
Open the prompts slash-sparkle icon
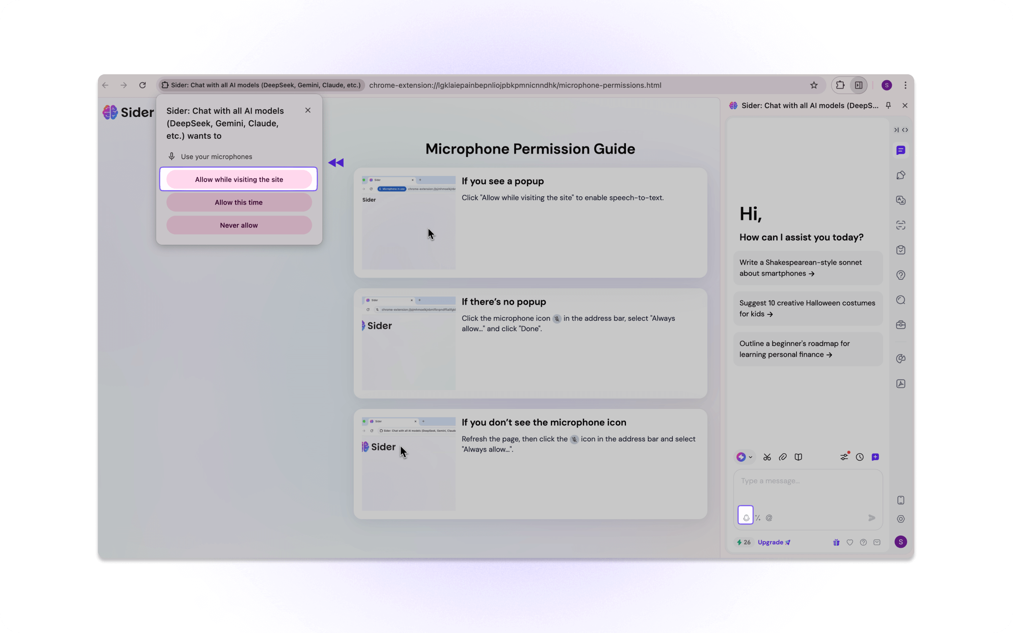[758, 518]
